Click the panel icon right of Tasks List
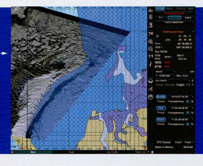This screenshot has width=203, height=166. [152, 152]
